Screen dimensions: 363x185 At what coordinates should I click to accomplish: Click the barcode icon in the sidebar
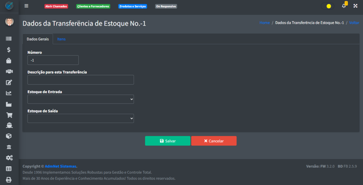[9, 39]
